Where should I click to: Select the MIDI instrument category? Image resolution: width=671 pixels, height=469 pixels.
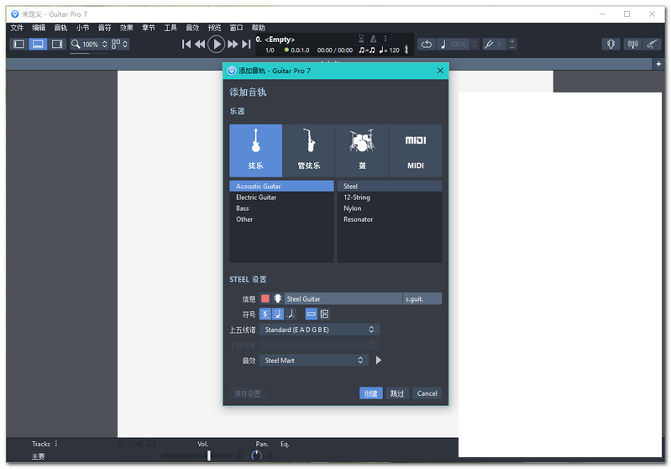pyautogui.click(x=415, y=150)
